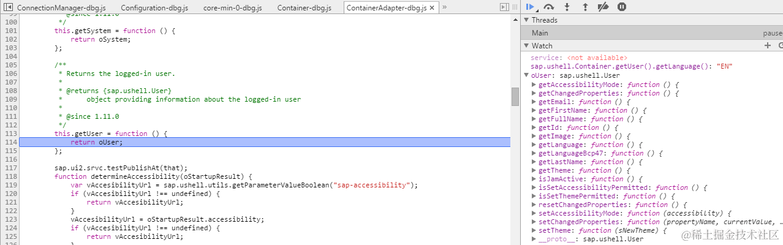783x245 pixels.
Task: Click the highlighted 'return oUser;' line
Action: click(264, 142)
